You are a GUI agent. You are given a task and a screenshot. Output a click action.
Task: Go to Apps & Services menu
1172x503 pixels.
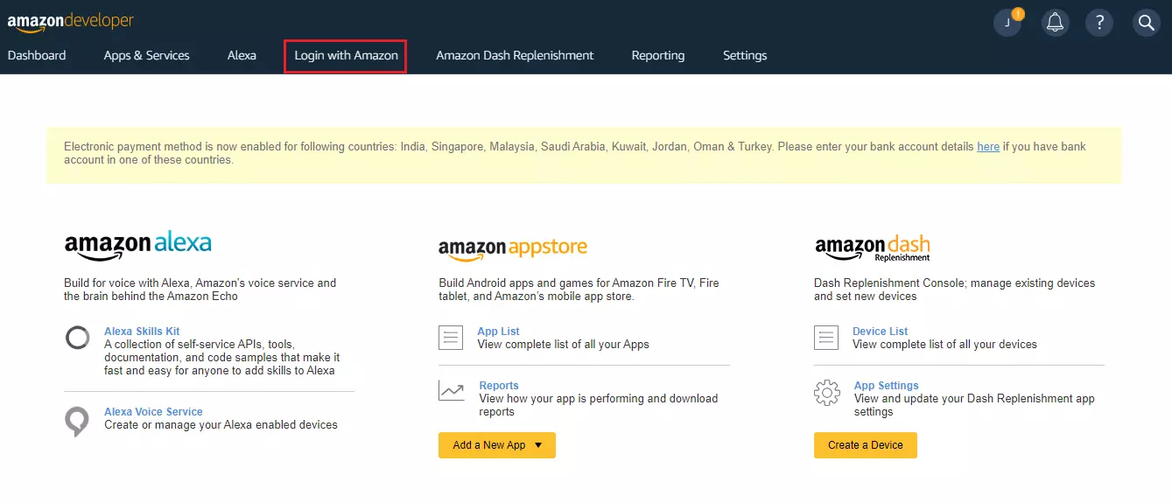pos(146,55)
